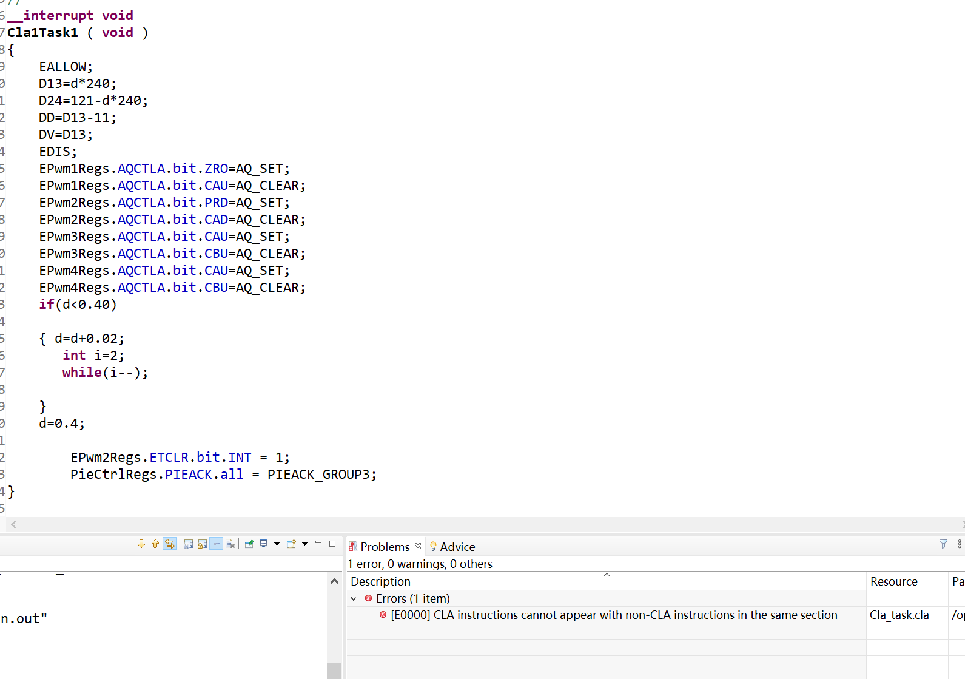Click the '1 error, 0 warnings, 0 others' summary
The width and height of the screenshot is (965, 679).
[x=420, y=564]
